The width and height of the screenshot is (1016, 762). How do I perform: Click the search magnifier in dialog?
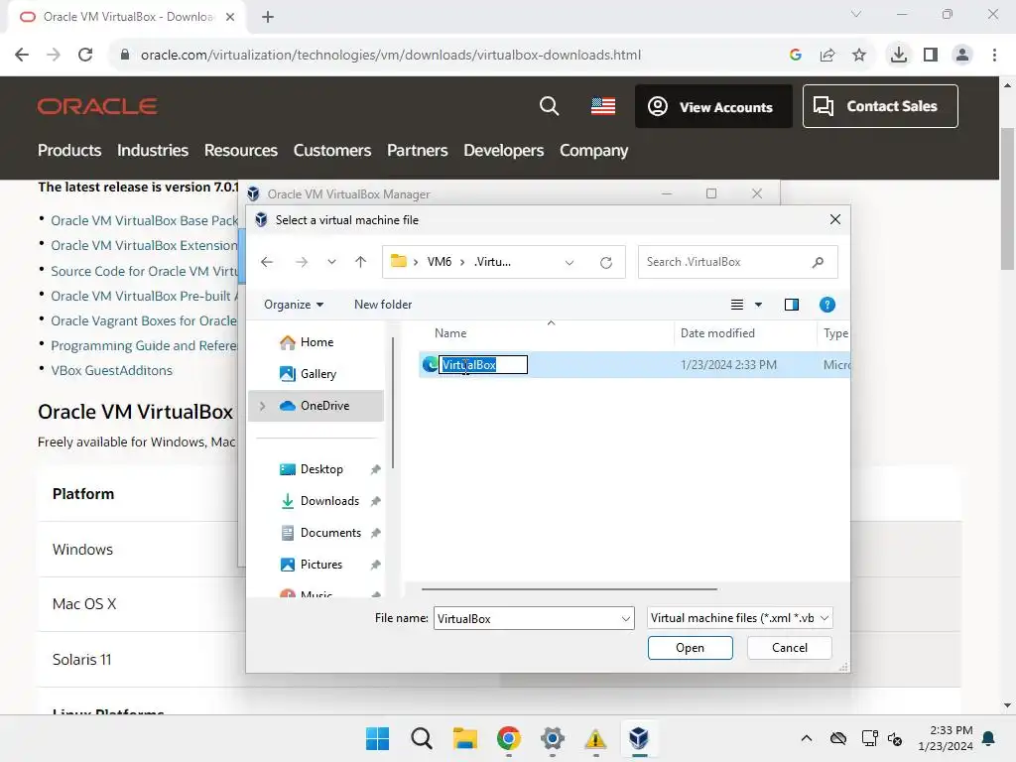818,262
